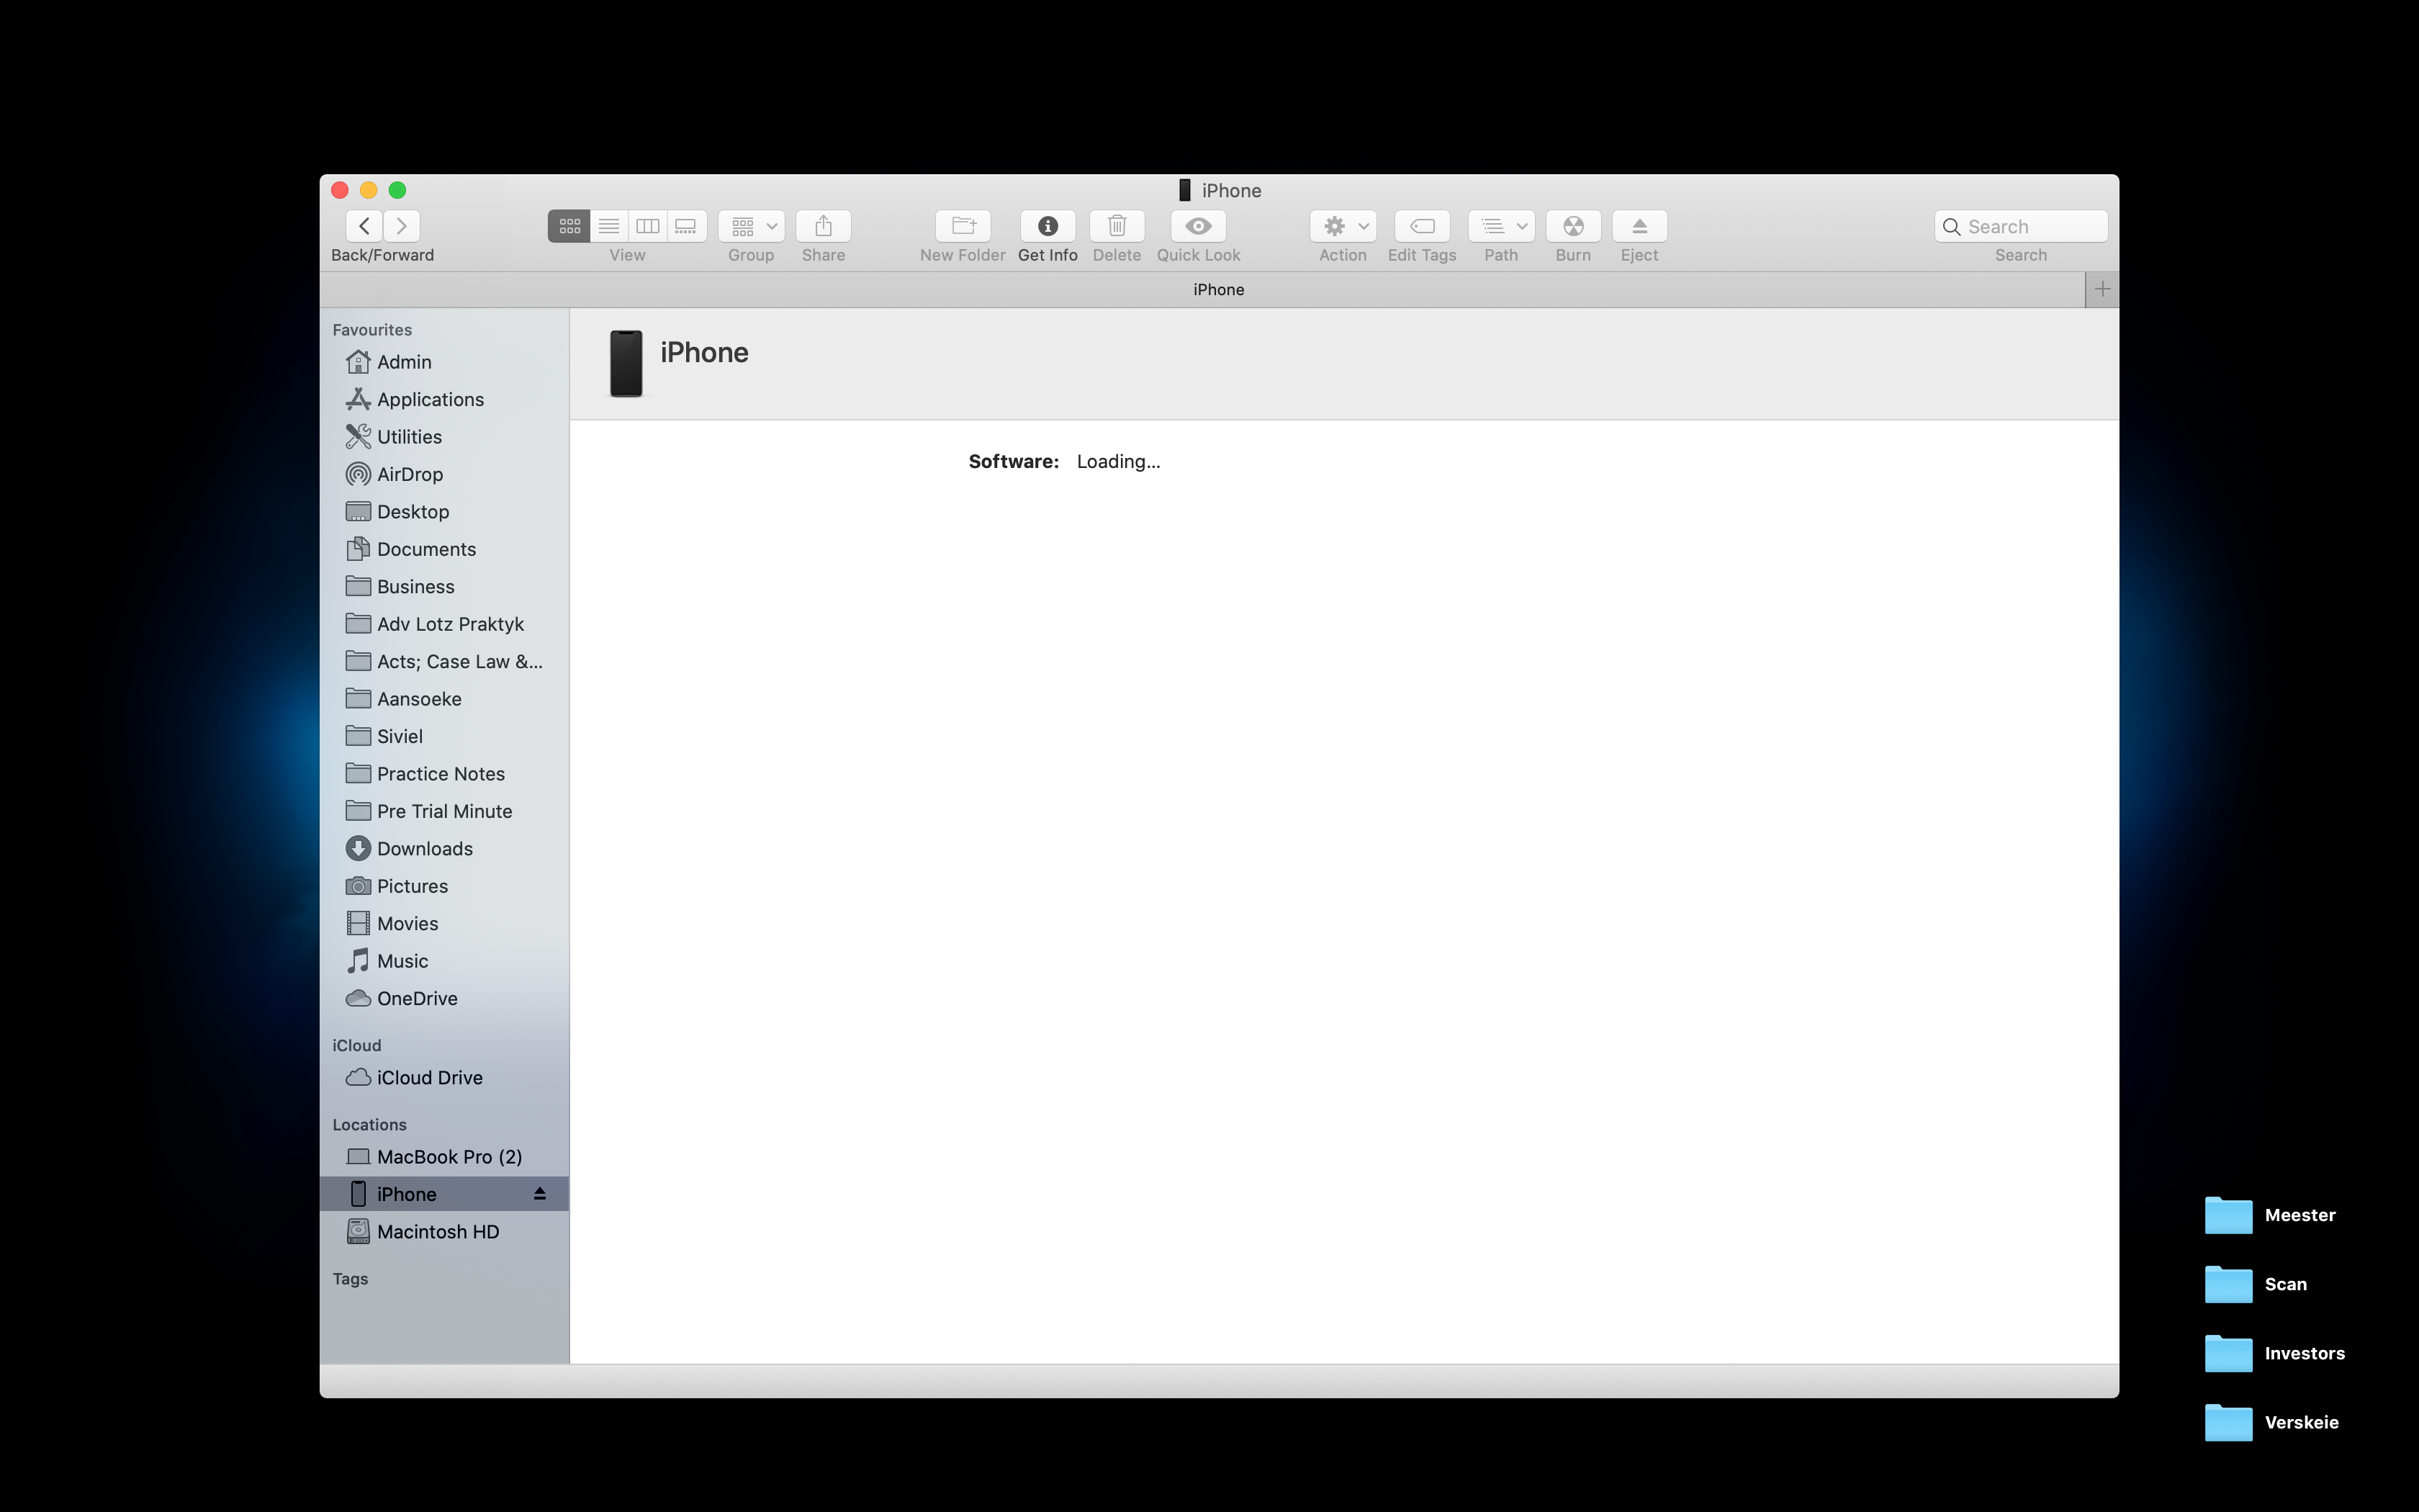Viewport: 2419px width, 1512px height.
Task: Eject iPhone from the sidebar
Action: pyautogui.click(x=540, y=1193)
